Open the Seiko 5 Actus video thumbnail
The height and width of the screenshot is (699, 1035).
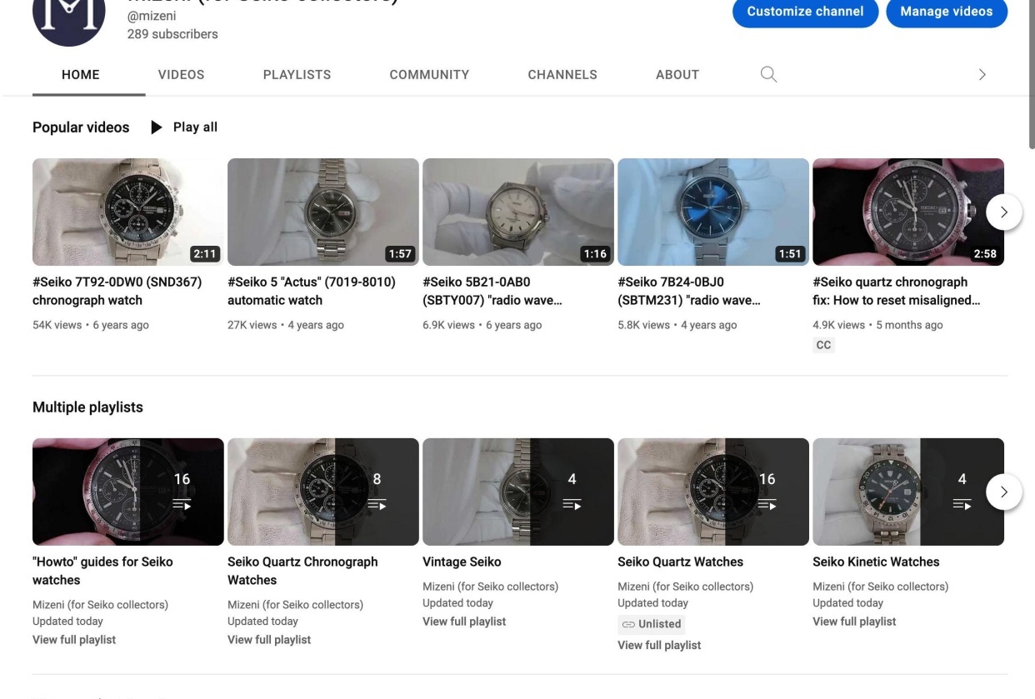[x=323, y=212]
